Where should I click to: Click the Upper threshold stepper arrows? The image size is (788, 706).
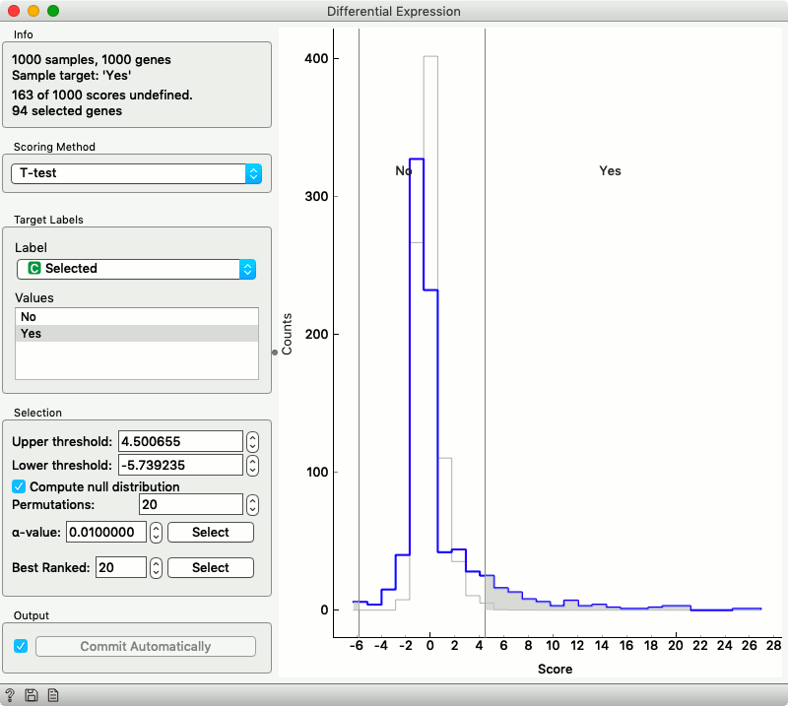tap(252, 442)
